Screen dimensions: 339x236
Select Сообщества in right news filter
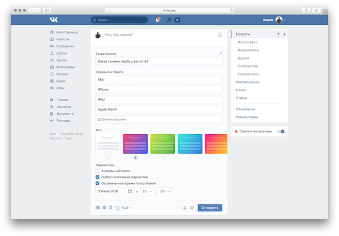[x=248, y=66]
